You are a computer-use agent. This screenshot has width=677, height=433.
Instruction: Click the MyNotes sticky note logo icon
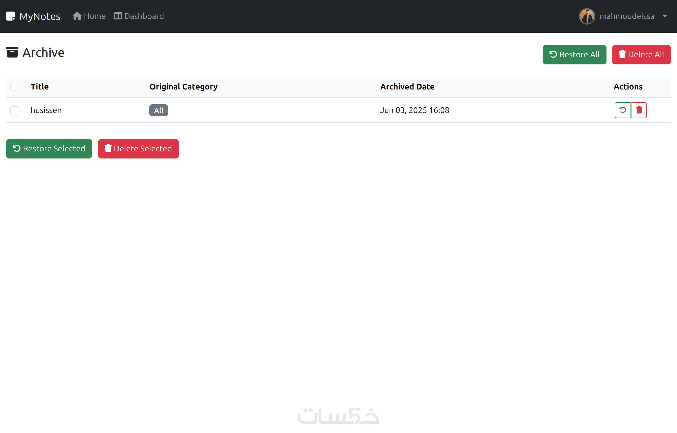tap(11, 16)
